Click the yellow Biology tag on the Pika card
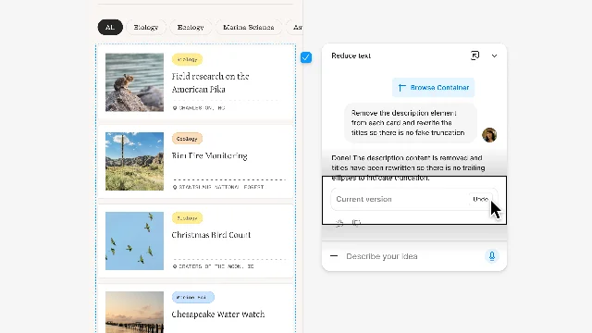 pos(187,59)
